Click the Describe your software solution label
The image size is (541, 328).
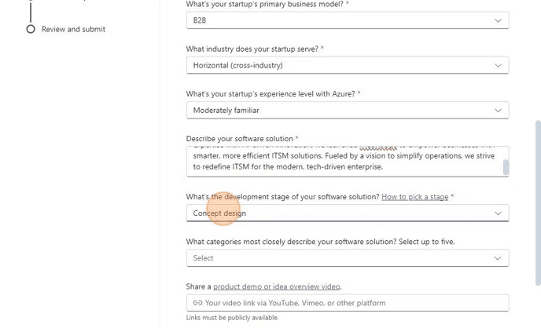point(239,139)
